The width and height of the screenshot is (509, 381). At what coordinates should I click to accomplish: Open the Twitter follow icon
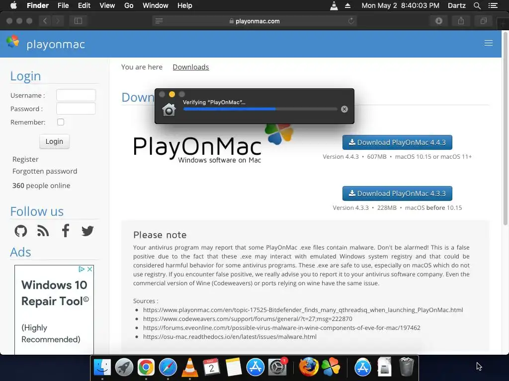[87, 231]
